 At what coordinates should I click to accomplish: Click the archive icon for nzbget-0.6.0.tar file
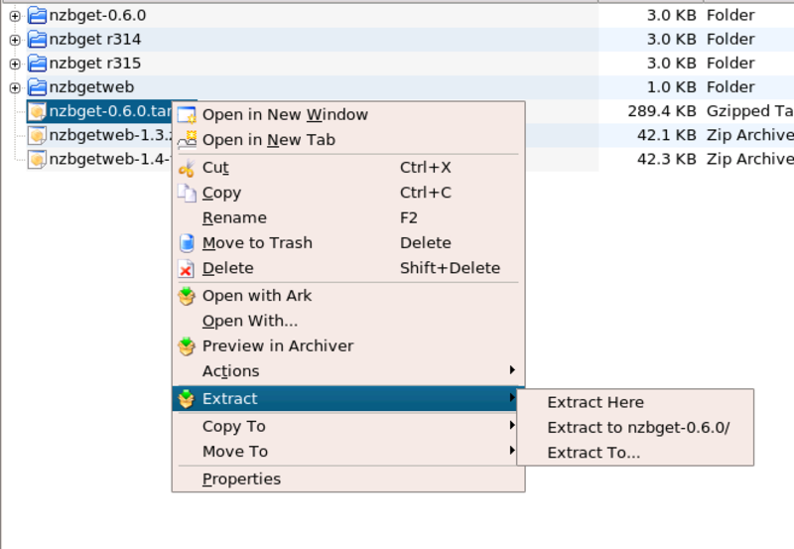click(x=37, y=111)
